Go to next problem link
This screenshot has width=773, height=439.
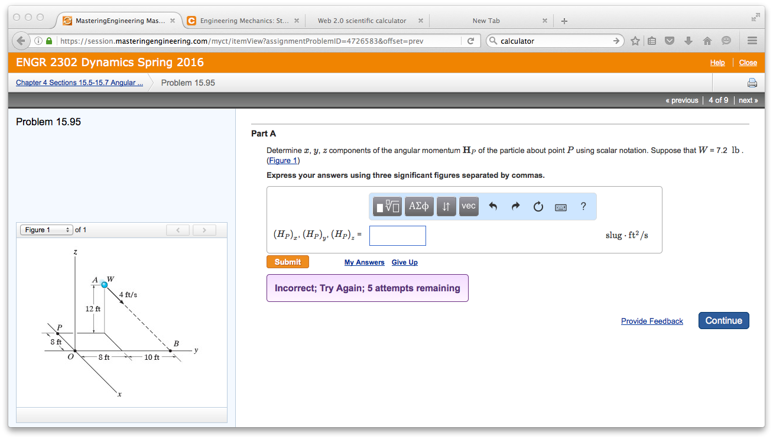click(748, 100)
